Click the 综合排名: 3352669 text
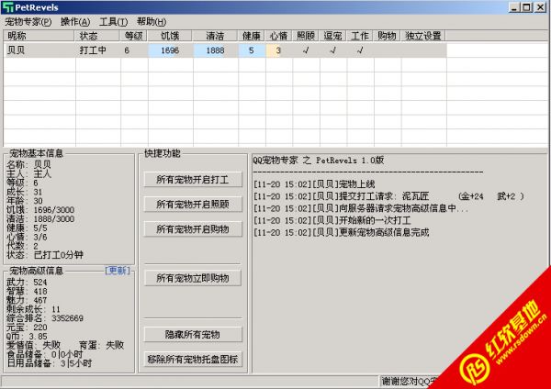Screen dimensions: 551x389 (45, 318)
